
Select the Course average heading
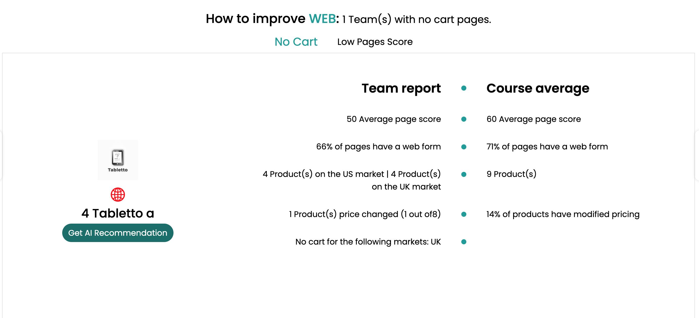[x=538, y=88]
